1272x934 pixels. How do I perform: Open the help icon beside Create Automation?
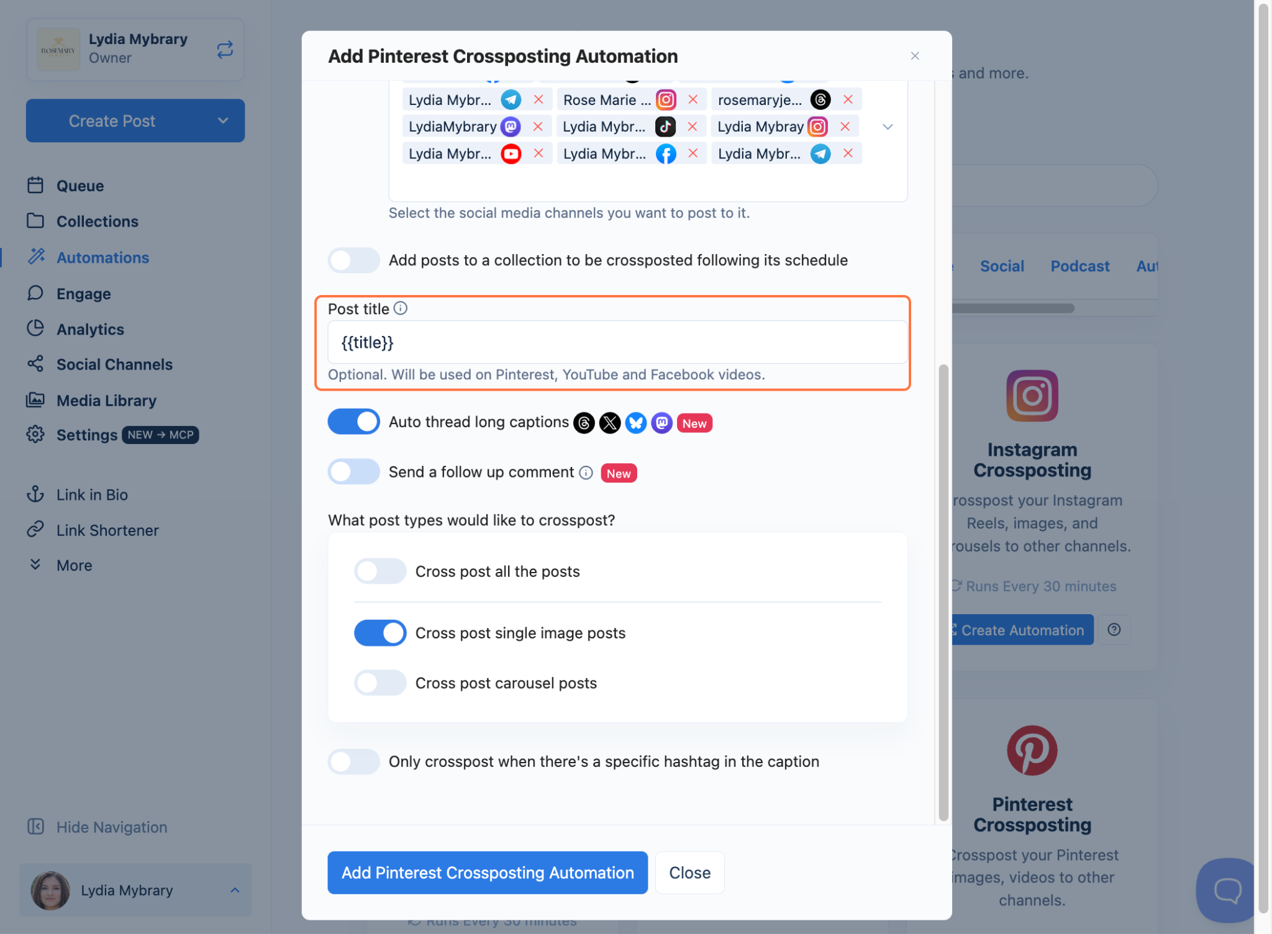[1114, 630]
